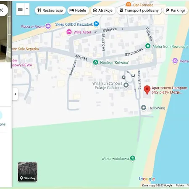Viewport: 189px width, 189px height.
Task: Click the red Apartament Hampton location pin
Action: (147, 90)
